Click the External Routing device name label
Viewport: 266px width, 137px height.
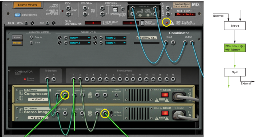tap(27, 5)
